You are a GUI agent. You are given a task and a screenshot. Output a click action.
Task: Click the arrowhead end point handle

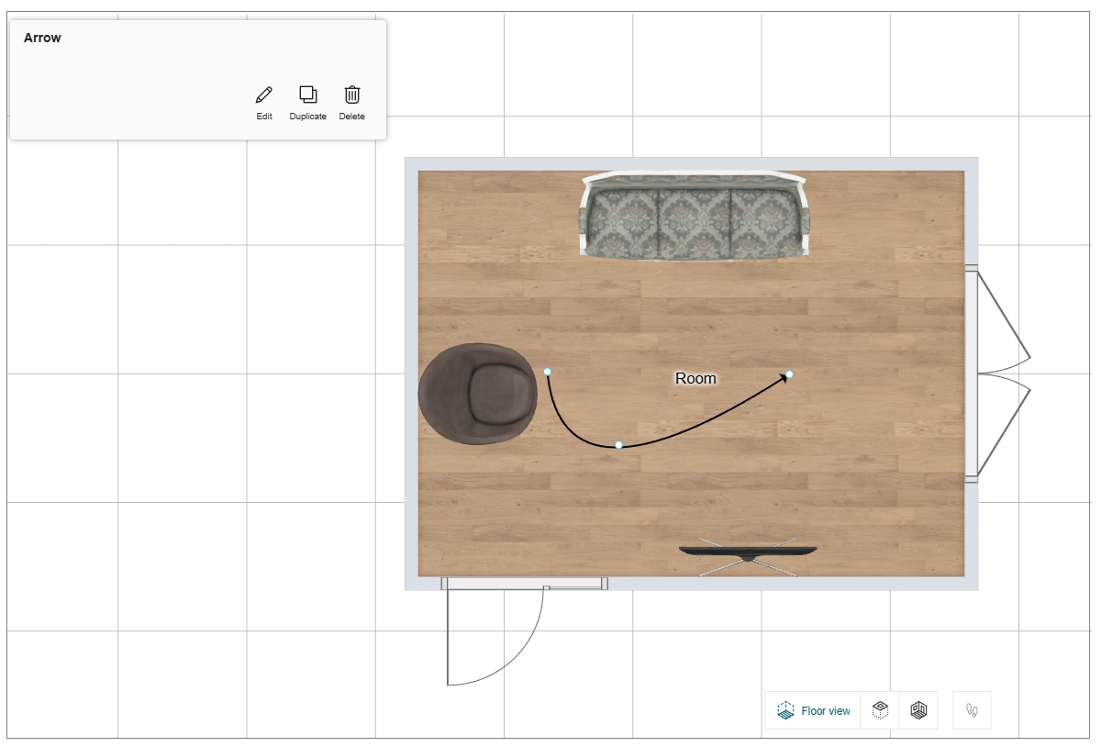[789, 373]
